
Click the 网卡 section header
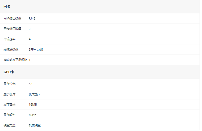tap(7, 6)
